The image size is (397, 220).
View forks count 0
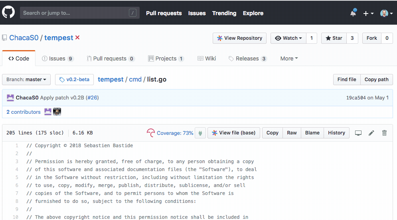(387, 38)
